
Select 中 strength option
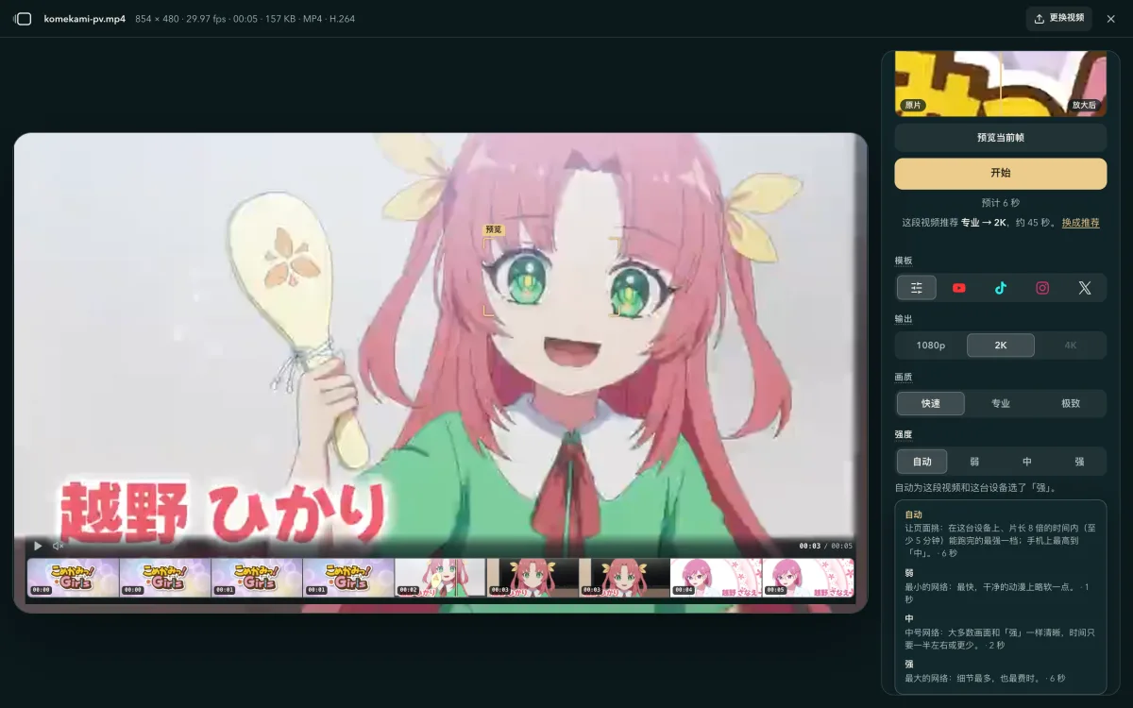(x=1027, y=462)
